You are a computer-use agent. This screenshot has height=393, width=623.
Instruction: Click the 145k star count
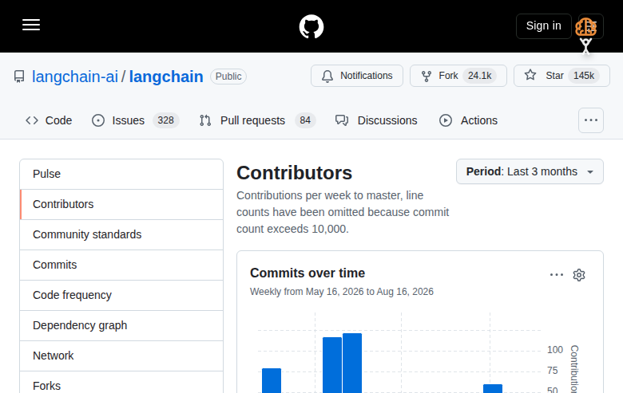click(584, 76)
